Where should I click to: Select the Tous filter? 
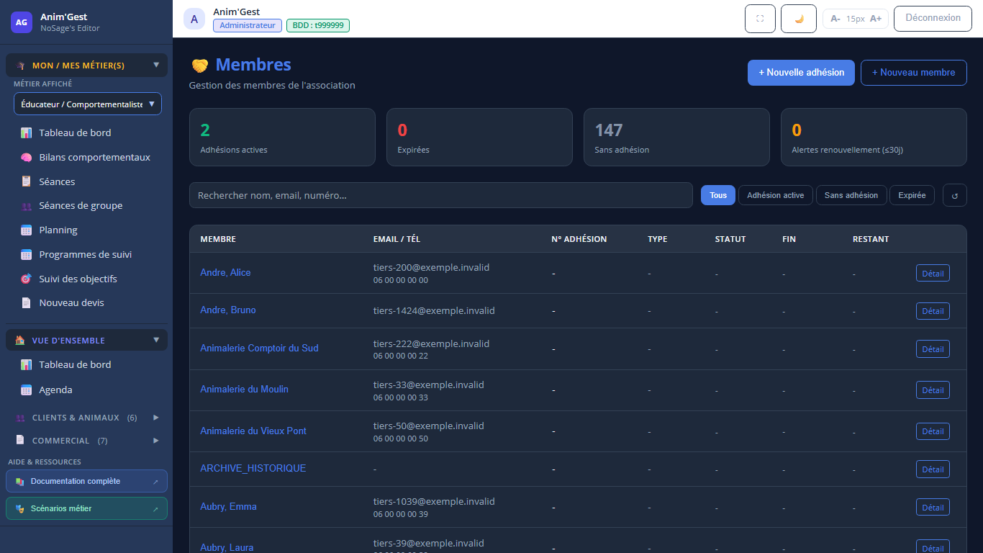point(718,195)
